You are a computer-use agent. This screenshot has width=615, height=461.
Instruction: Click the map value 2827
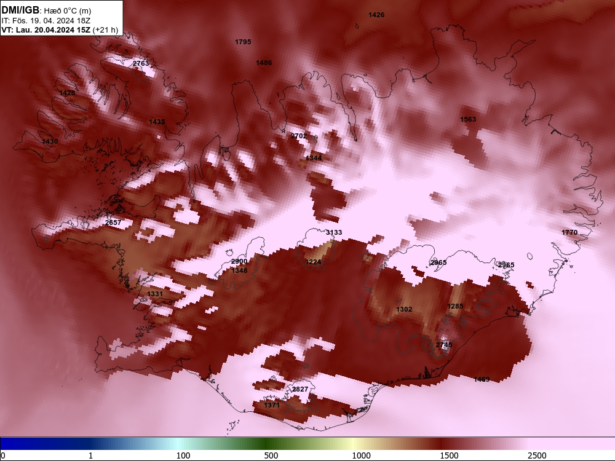(300, 389)
